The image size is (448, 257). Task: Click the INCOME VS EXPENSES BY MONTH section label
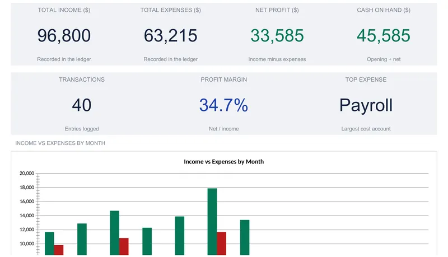pyautogui.click(x=60, y=143)
